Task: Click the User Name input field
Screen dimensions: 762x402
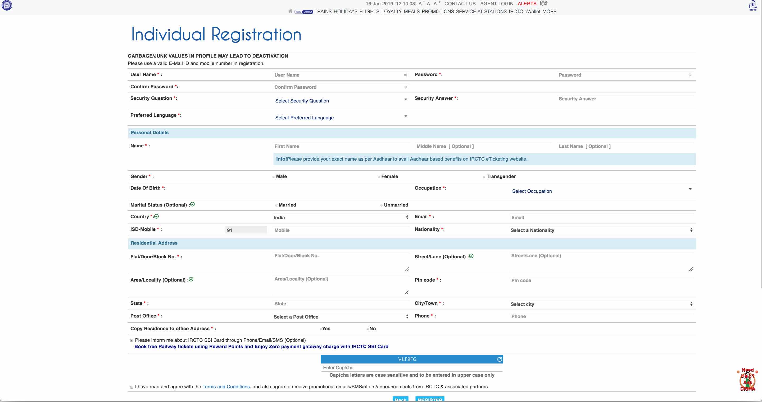Action: click(341, 75)
